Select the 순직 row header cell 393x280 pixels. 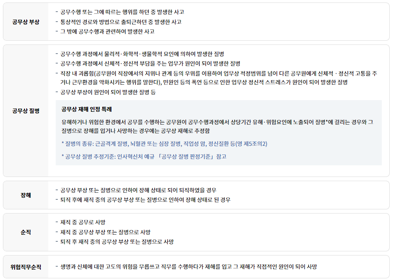[x=26, y=232]
